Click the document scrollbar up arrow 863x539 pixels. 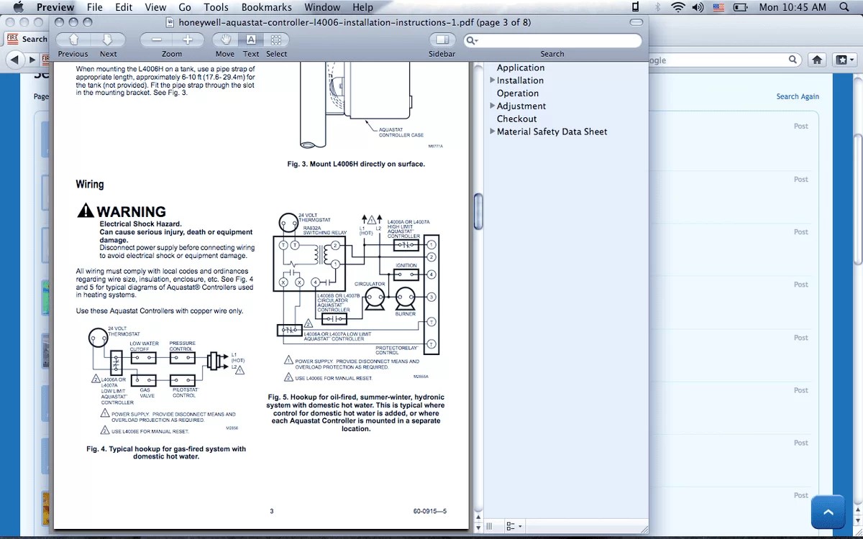[x=478, y=516]
